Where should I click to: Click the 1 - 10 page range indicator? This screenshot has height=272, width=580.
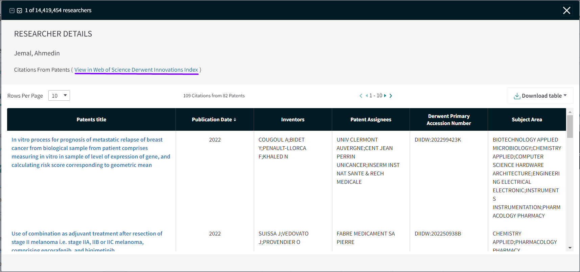(x=376, y=96)
